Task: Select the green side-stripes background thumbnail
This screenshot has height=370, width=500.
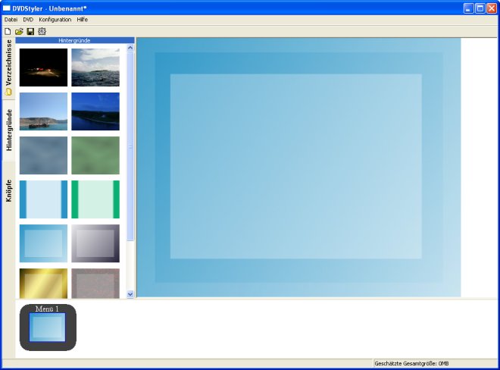Action: (x=95, y=199)
